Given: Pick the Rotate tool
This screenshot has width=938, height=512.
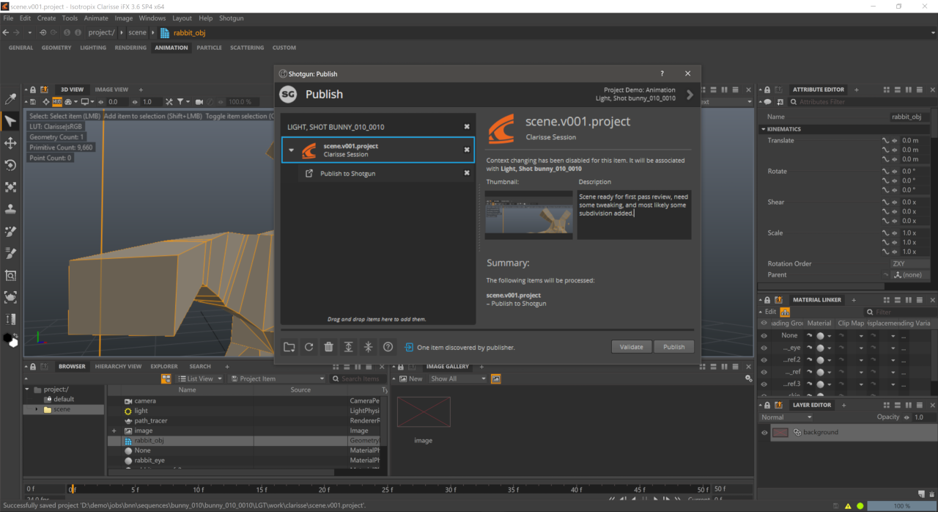Looking at the screenshot, I should 10,165.
